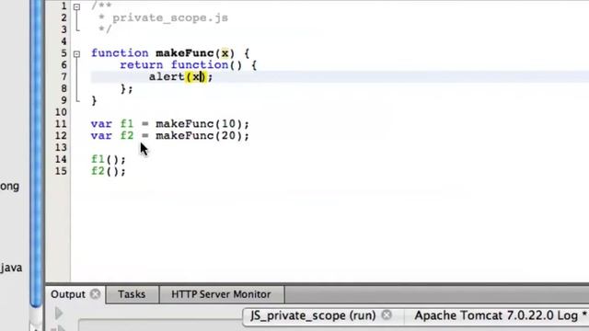The width and height of the screenshot is (589, 331).
Task: Select the JS_private_scope (run) output tab
Action: (313, 315)
